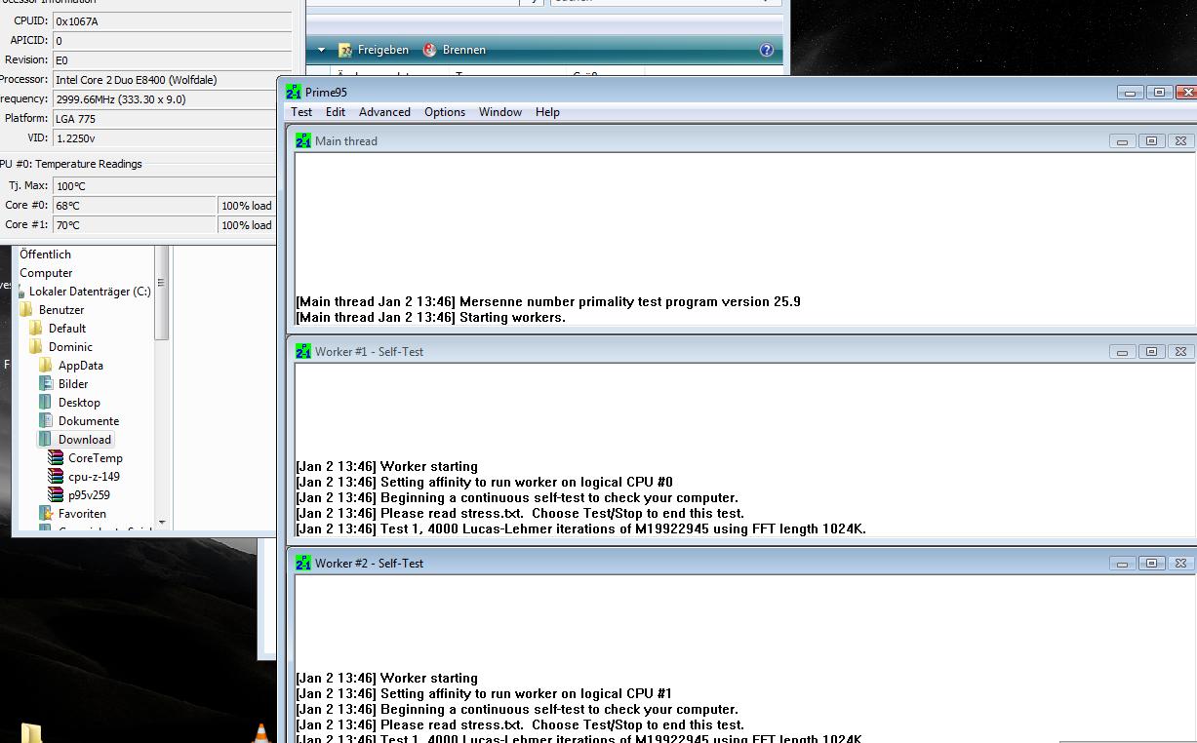The width and height of the screenshot is (1197, 743).
Task: Click the Core #0 temperature 68°C
Action: (134, 205)
